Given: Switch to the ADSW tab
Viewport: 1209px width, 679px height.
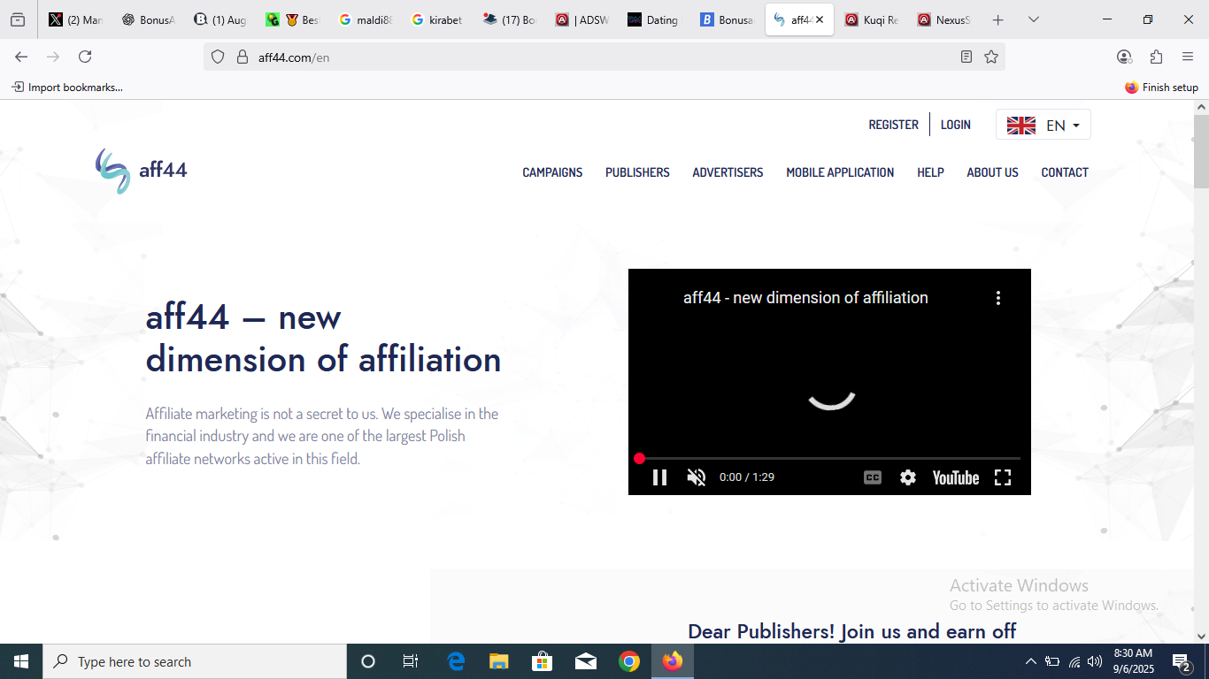Looking at the screenshot, I should click(x=581, y=19).
